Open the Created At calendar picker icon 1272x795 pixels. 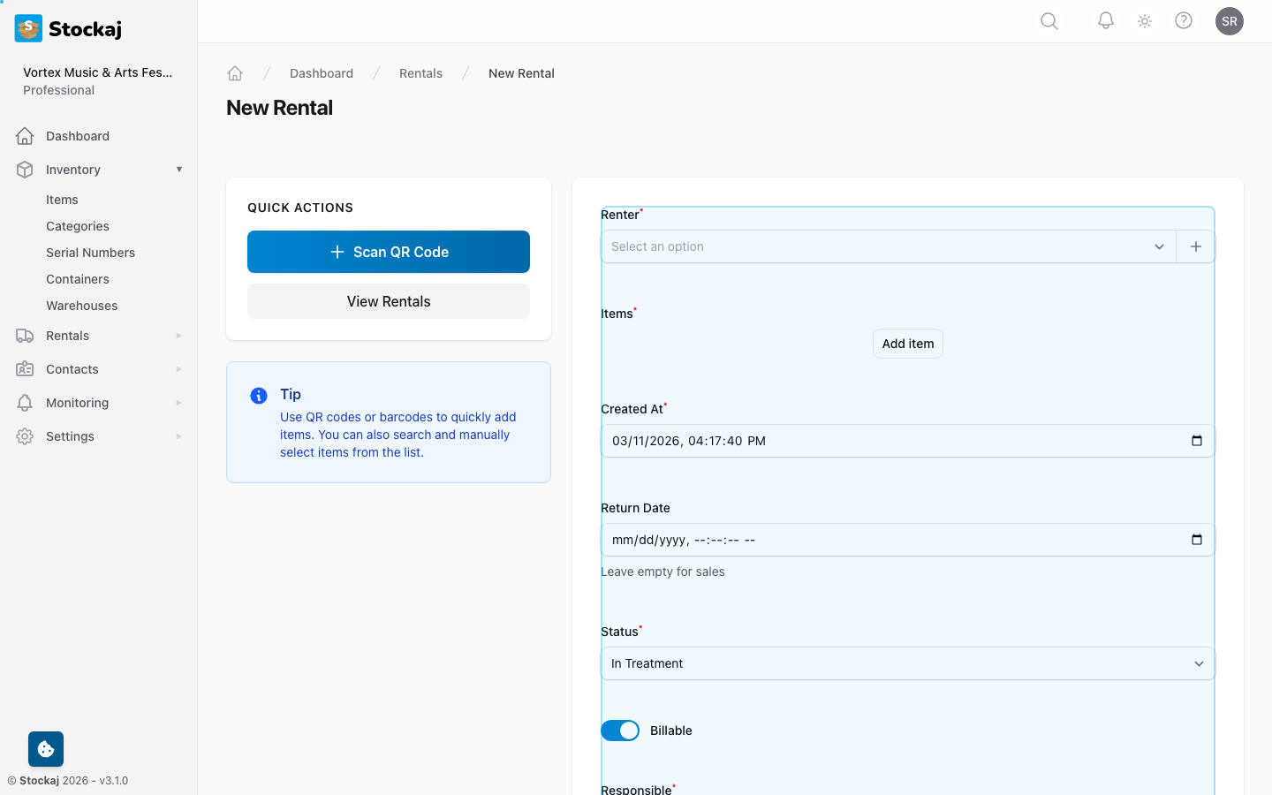[x=1198, y=440]
